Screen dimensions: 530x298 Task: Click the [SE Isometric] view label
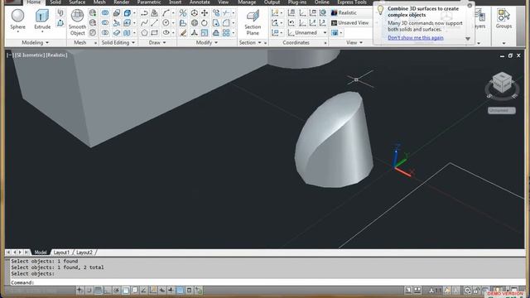click(x=30, y=55)
